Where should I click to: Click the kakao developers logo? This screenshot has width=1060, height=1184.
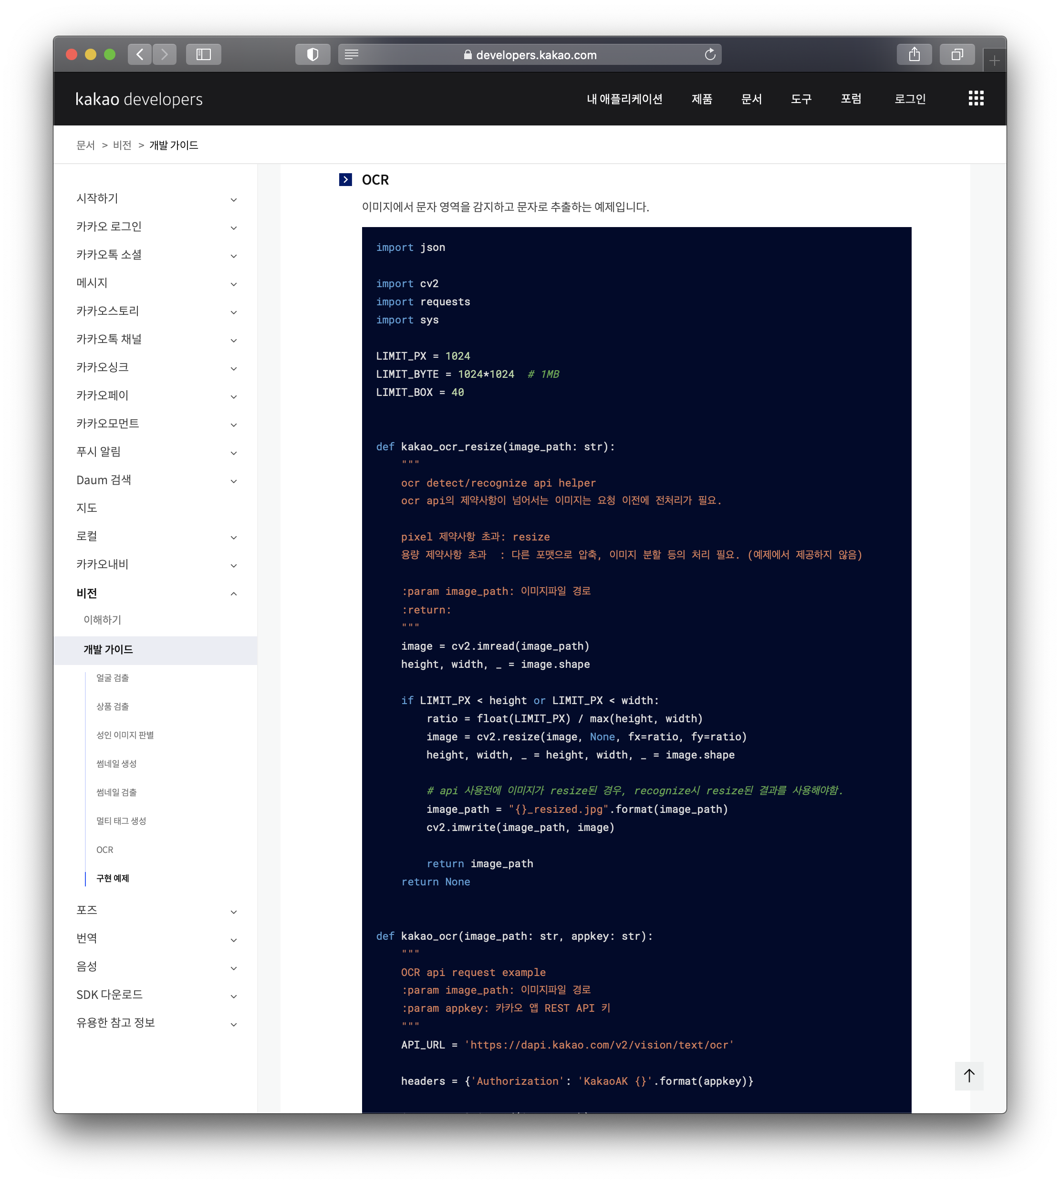[x=139, y=99]
